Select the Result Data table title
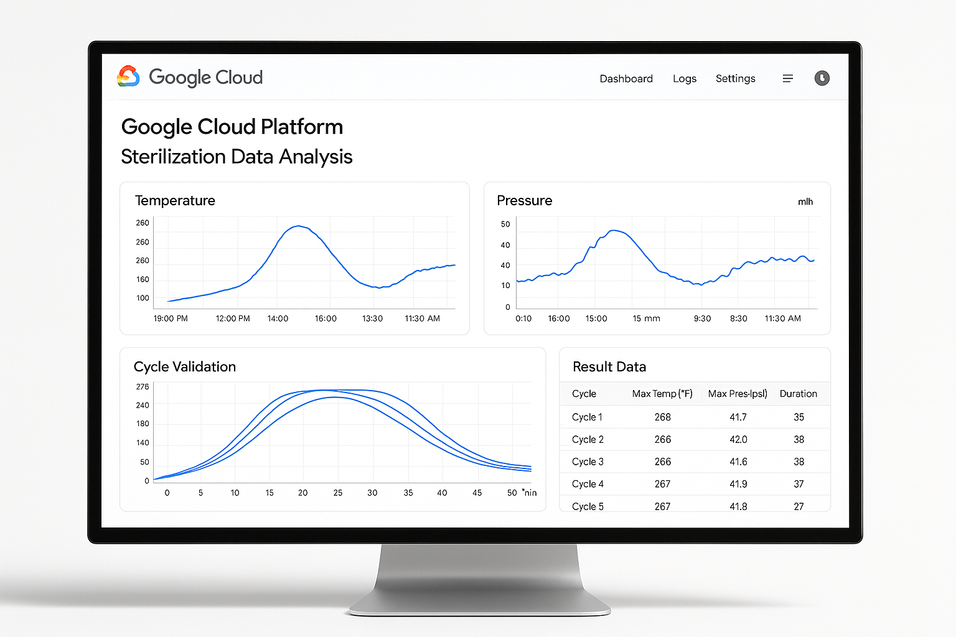The height and width of the screenshot is (637, 956). (x=609, y=366)
